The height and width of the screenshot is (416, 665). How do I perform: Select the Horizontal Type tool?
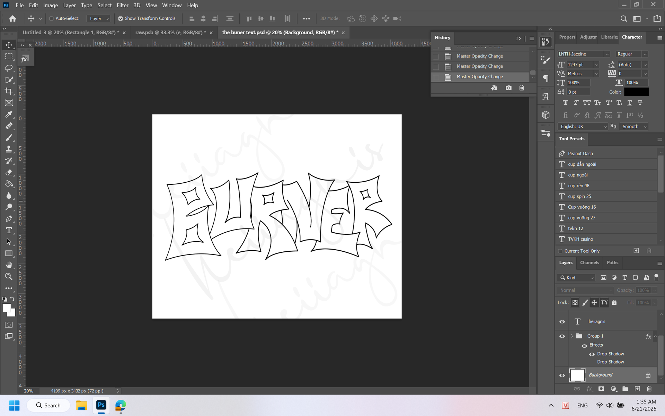[9, 230]
